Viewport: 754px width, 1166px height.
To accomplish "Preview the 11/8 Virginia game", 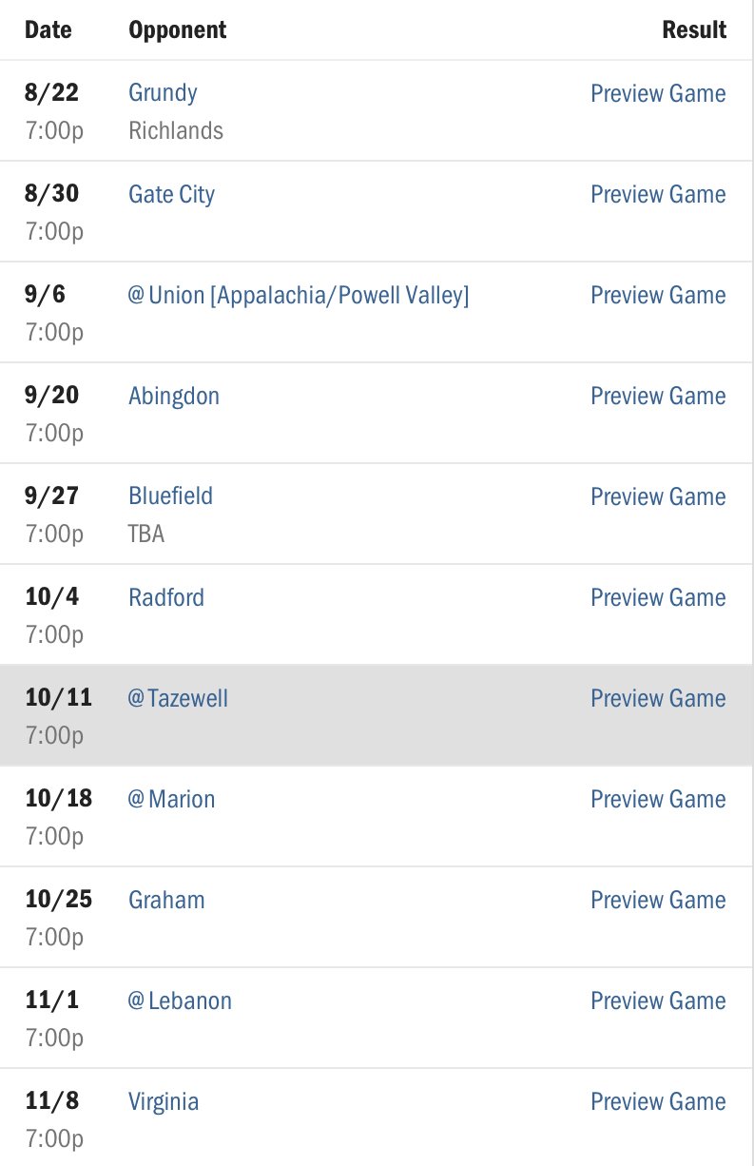I will point(658,1101).
